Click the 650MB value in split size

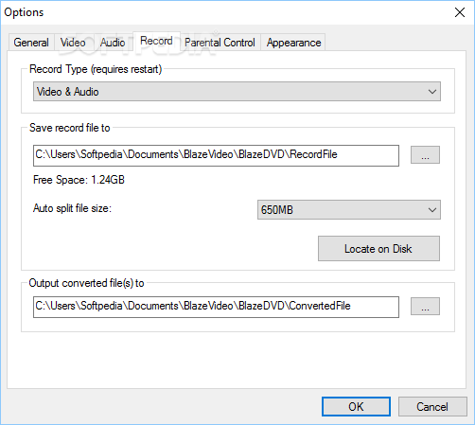277,210
